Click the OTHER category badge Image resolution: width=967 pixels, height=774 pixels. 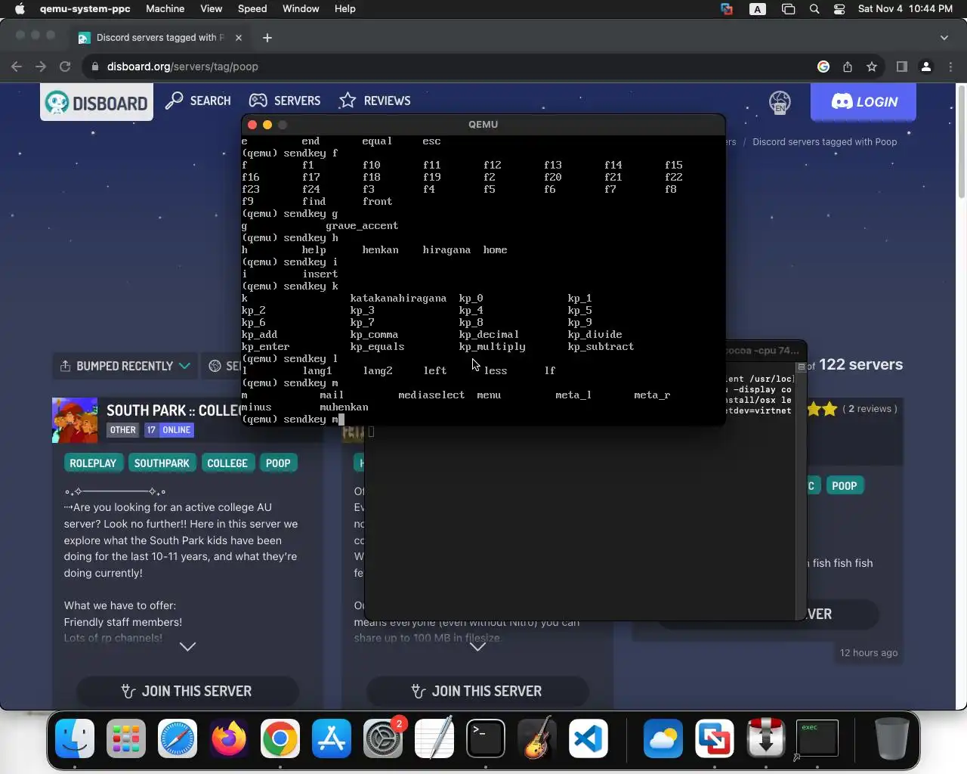click(x=123, y=430)
